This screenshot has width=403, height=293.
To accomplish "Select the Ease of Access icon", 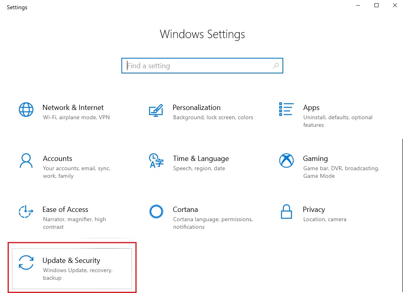I will (26, 212).
